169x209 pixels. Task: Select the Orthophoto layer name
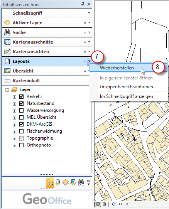(39, 145)
